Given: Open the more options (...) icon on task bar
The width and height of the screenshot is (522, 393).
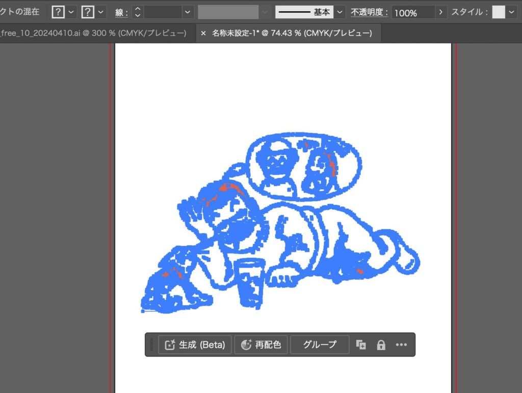Looking at the screenshot, I should pyautogui.click(x=401, y=345).
